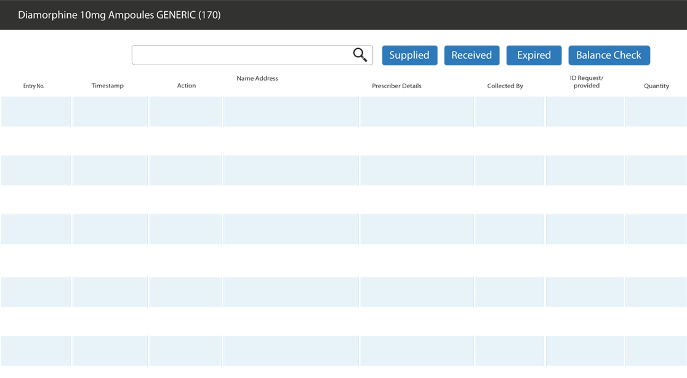Switch to the Supplied tab
The height and width of the screenshot is (378, 687).
pos(409,55)
